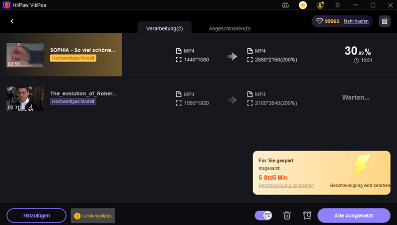Open the hamburger menu in title bar
397x225 pixels.
pos(337,5)
